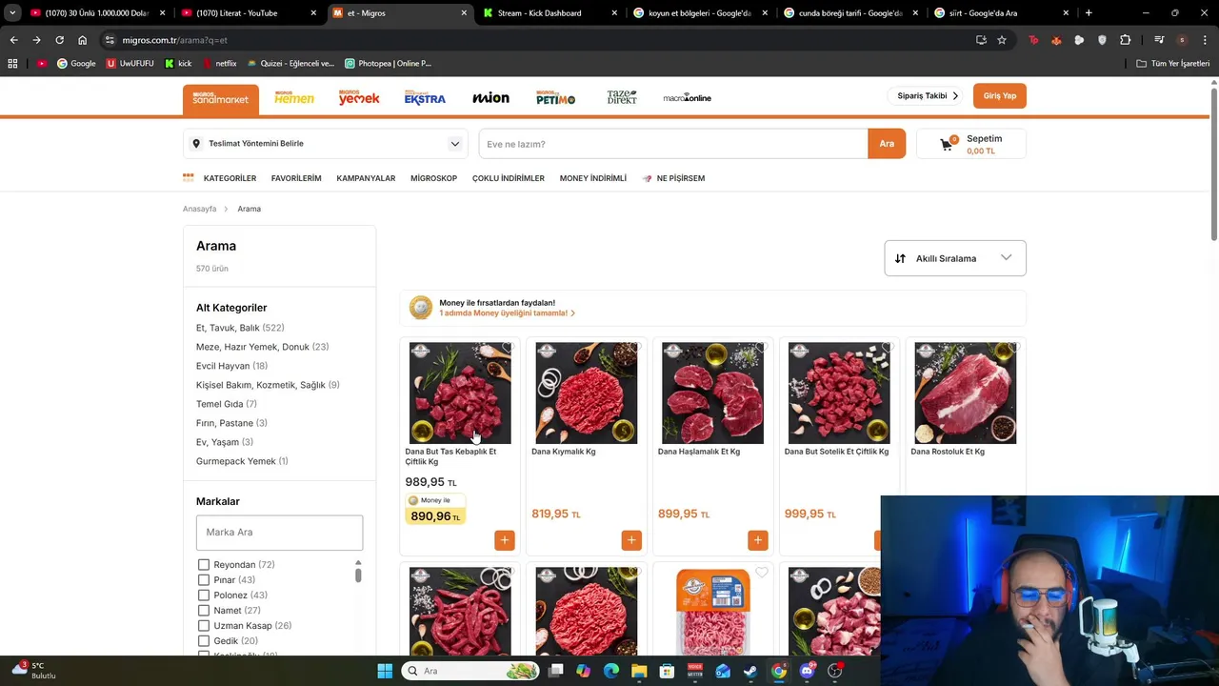Check the Gedik brand filter
Screen dimensions: 1219x686
(204, 641)
